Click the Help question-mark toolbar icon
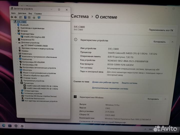 [25, 17]
